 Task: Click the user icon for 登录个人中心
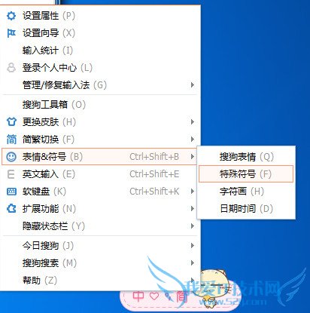pos(11,68)
